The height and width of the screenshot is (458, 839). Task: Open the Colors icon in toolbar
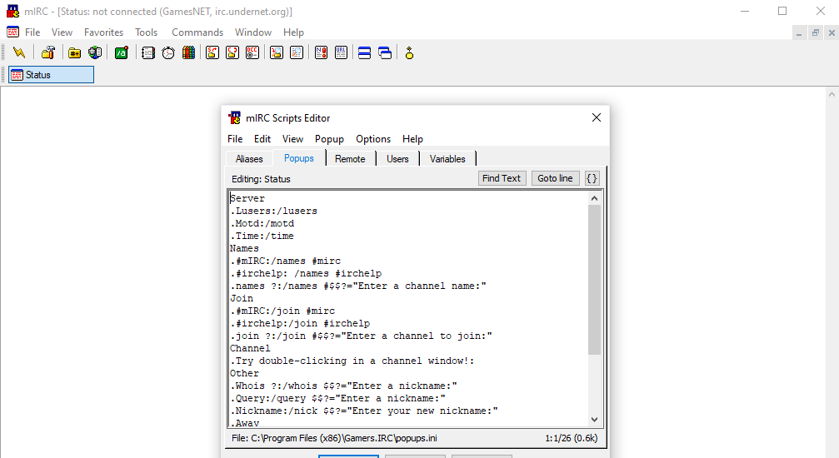188,53
